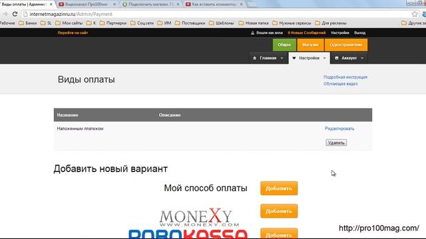Select the green Общее button

[284, 44]
